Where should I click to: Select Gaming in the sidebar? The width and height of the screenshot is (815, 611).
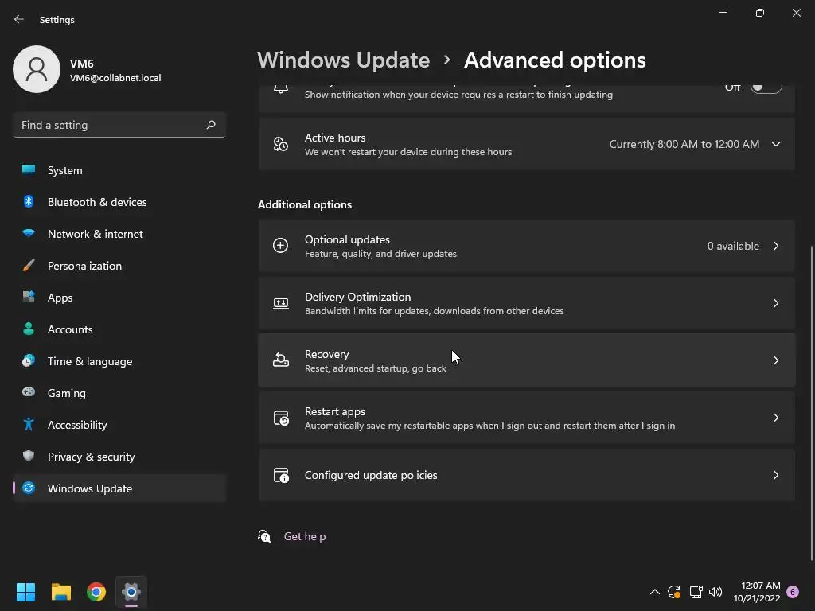pyautogui.click(x=119, y=393)
